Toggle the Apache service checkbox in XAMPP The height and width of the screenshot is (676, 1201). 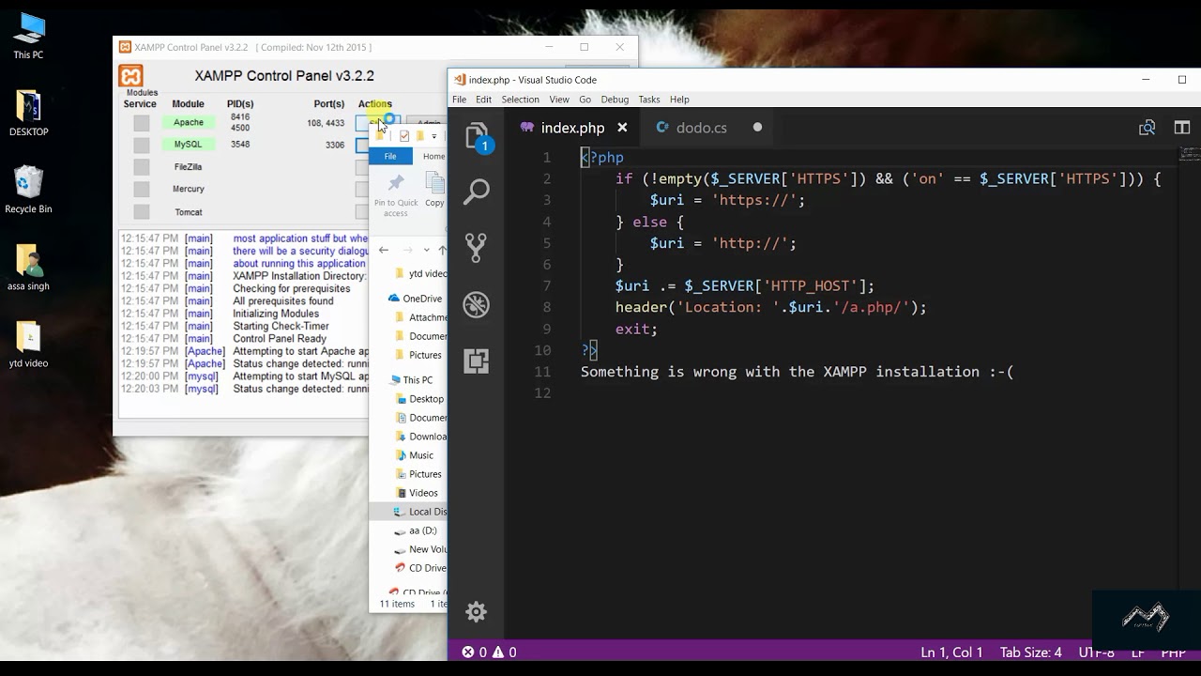point(141,123)
